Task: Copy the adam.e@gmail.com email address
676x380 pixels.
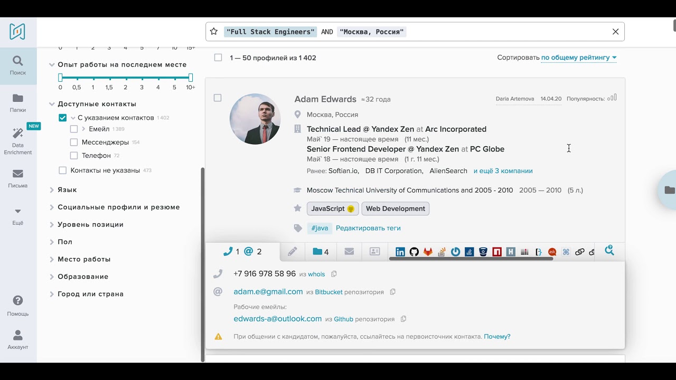Action: (x=392, y=292)
